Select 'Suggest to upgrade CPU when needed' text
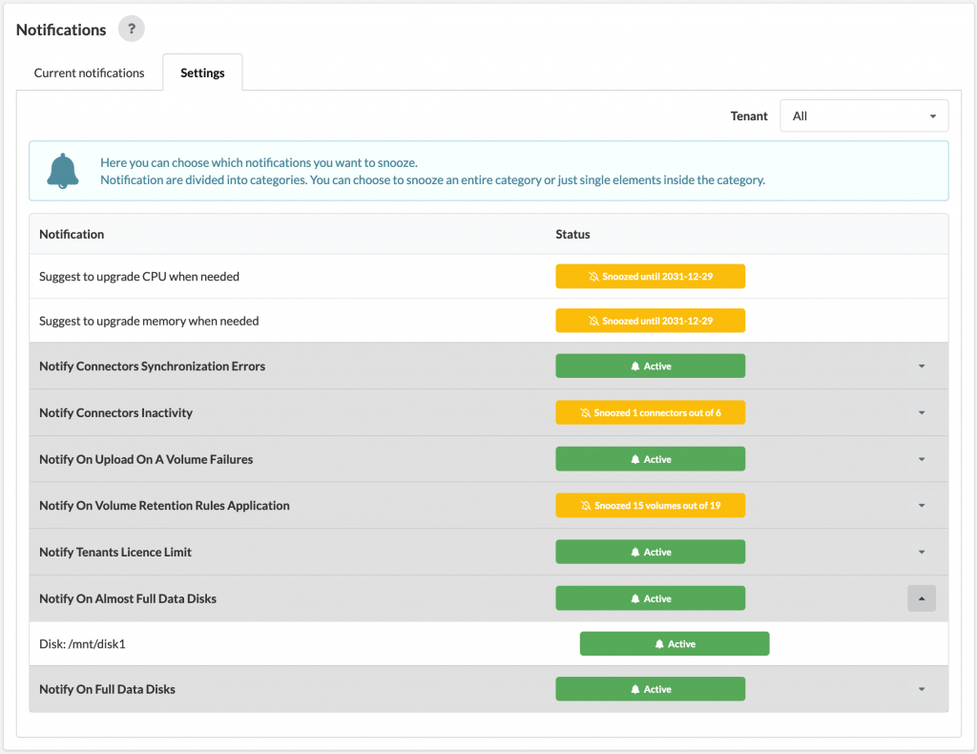The image size is (977, 754). 139,277
